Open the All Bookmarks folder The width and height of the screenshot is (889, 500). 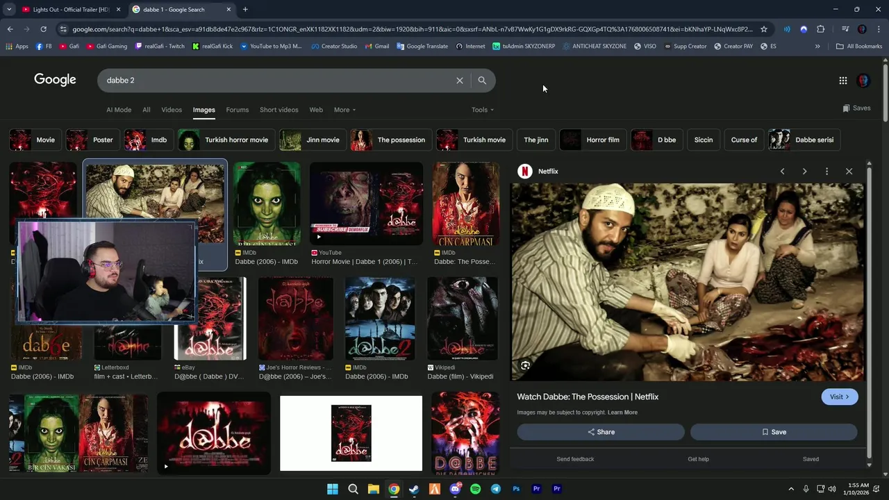coord(859,47)
